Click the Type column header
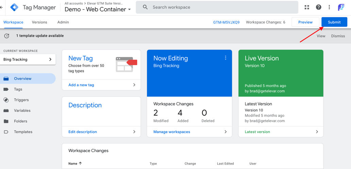The width and height of the screenshot is (351, 169). click(x=153, y=164)
